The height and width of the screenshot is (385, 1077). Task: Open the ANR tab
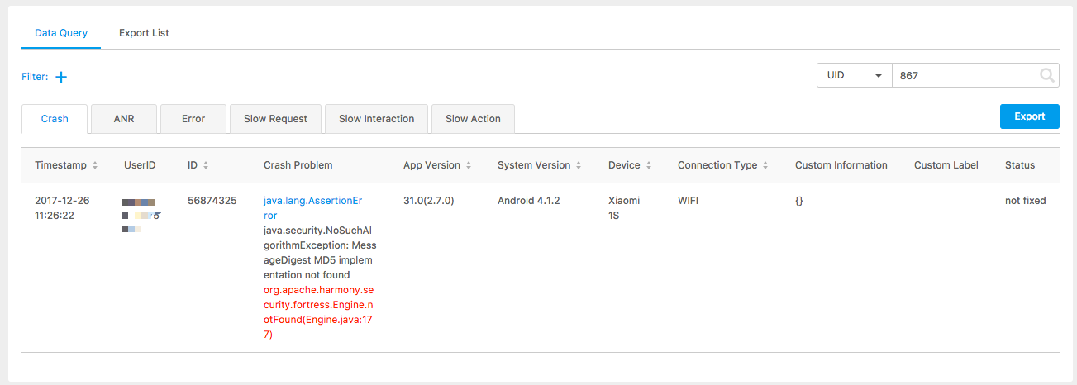point(123,119)
